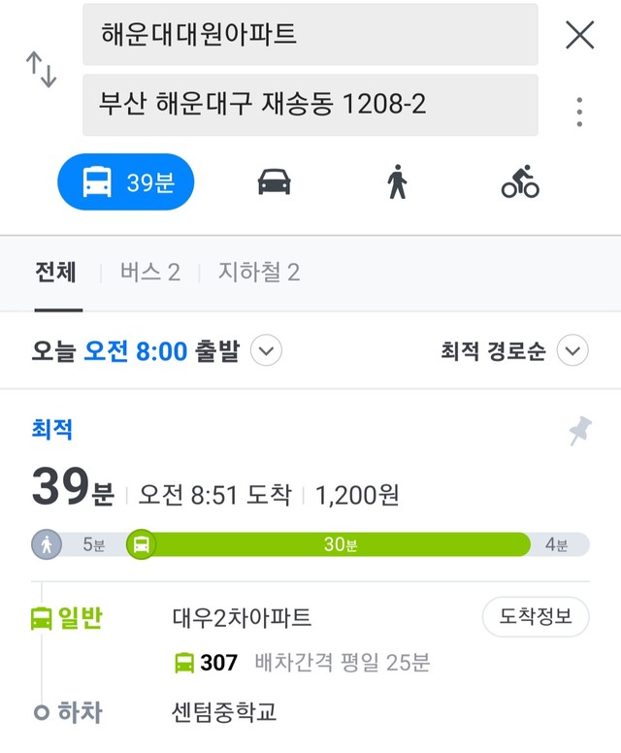
Task: Open the 지하철 2 tab
Action: point(259,273)
